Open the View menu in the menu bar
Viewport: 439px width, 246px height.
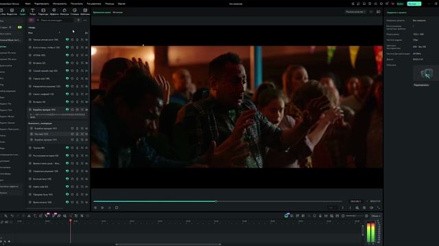76,3
